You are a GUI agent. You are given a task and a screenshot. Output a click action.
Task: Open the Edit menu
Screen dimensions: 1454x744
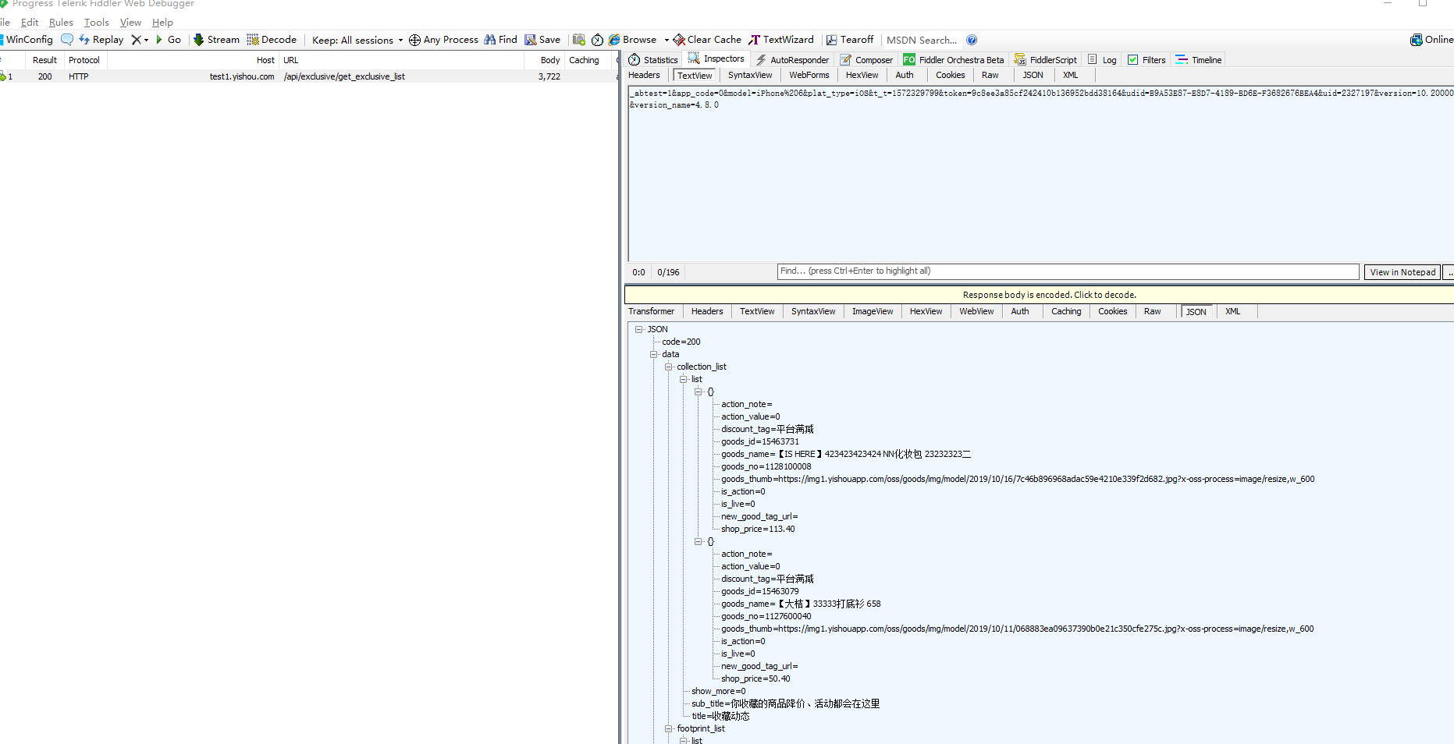pos(30,23)
